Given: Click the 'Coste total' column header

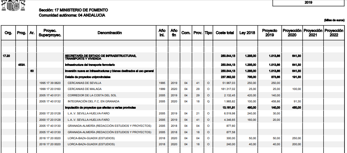Looking at the screenshot, I should [x=225, y=33].
